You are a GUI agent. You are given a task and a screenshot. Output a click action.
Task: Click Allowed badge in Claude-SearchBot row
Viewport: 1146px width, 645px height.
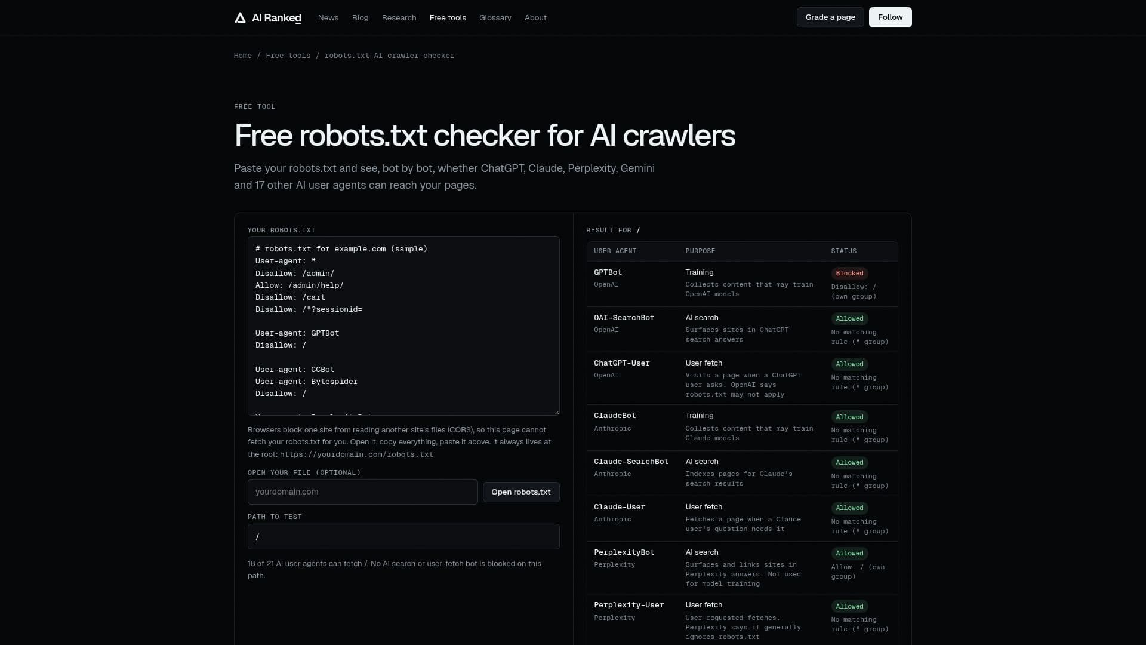[x=849, y=463]
